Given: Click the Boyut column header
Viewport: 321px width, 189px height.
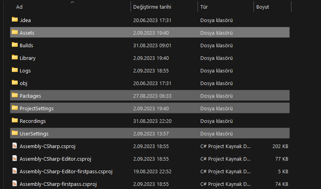Looking at the screenshot, I should [x=263, y=7].
